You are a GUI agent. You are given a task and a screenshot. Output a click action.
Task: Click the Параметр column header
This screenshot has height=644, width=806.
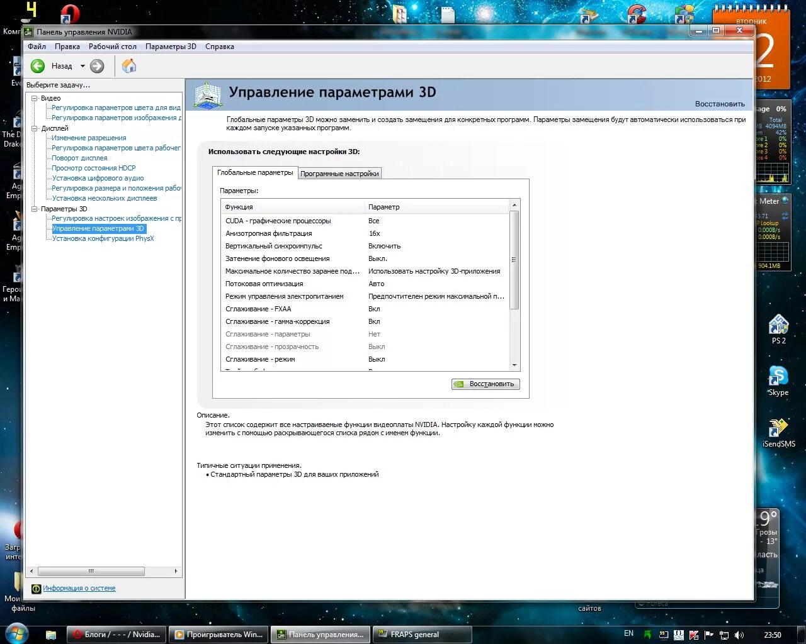(436, 207)
